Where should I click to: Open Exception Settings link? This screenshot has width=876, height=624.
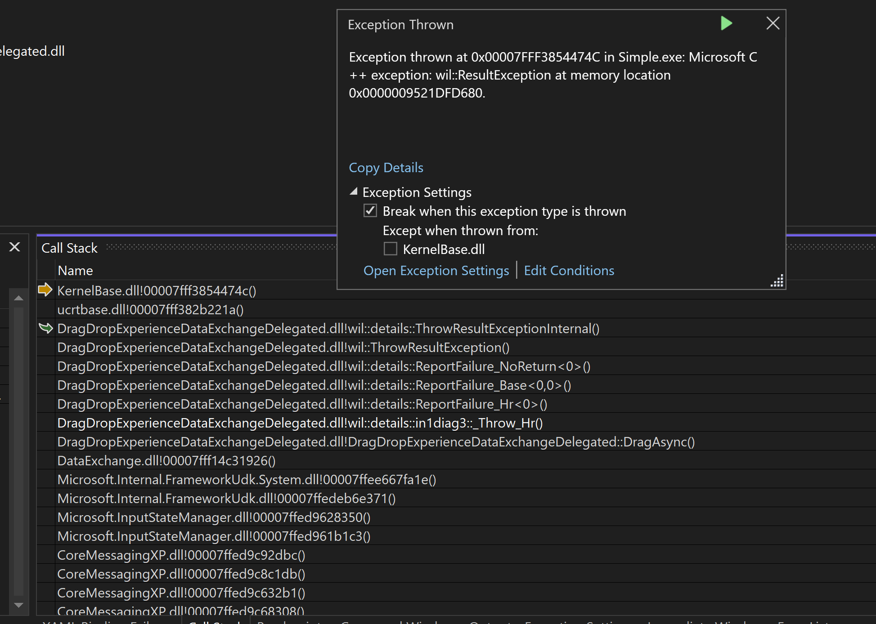[436, 271]
